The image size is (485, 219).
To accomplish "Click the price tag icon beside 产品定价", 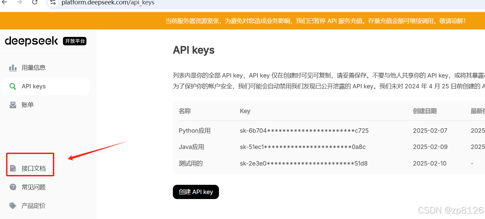I will point(13,206).
